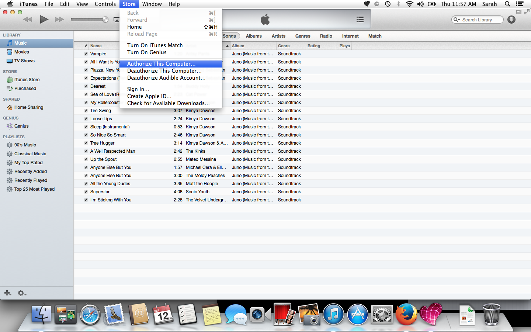Open Home Sharing in the sidebar

coord(28,107)
